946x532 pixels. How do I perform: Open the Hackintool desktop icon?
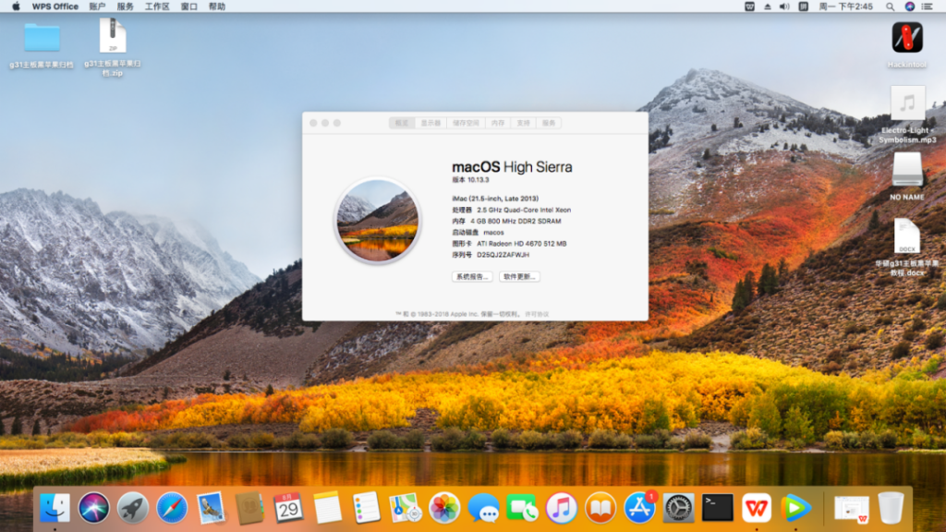(x=906, y=38)
